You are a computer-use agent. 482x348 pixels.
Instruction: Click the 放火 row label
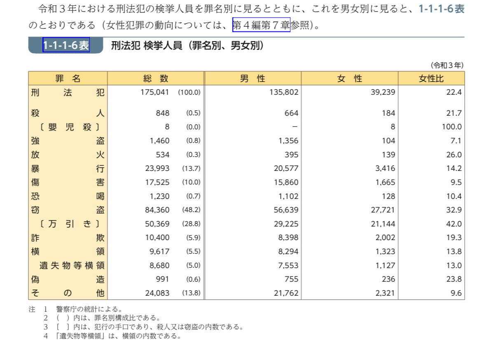click(x=68, y=154)
